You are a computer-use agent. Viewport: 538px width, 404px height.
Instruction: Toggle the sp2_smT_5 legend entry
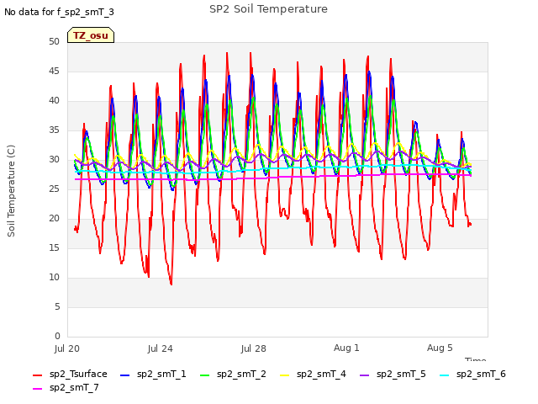[x=393, y=374]
